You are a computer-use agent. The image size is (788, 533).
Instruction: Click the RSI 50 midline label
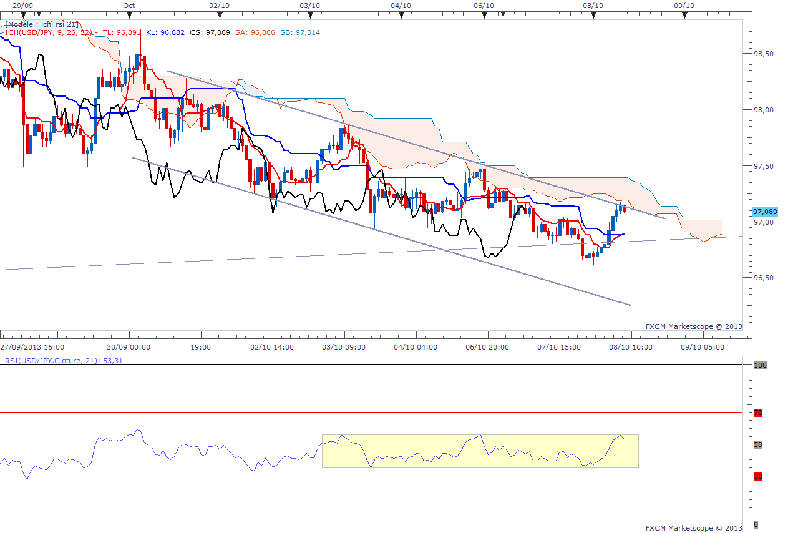coord(758,444)
